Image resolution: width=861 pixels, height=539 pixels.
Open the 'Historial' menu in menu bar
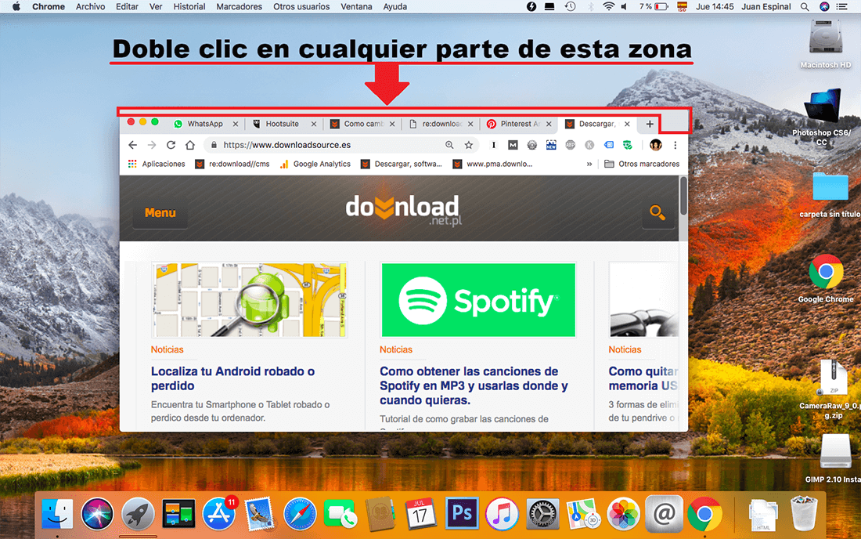pyautogui.click(x=189, y=6)
